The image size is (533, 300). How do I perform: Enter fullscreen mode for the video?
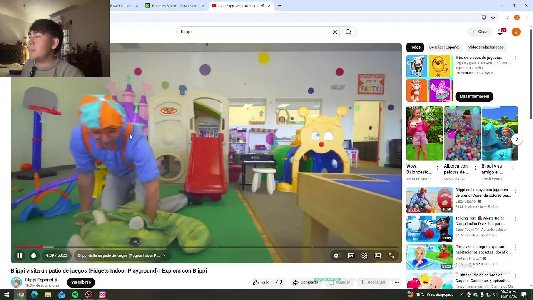pyautogui.click(x=391, y=255)
